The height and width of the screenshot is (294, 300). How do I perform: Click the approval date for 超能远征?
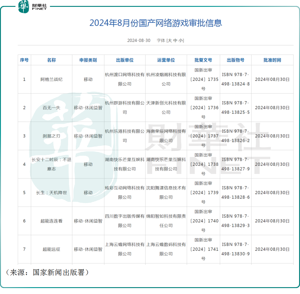272,249
